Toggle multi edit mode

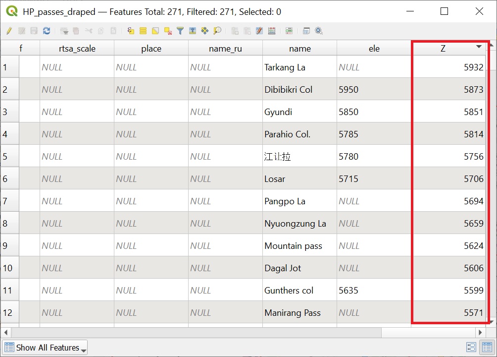[x=22, y=31]
